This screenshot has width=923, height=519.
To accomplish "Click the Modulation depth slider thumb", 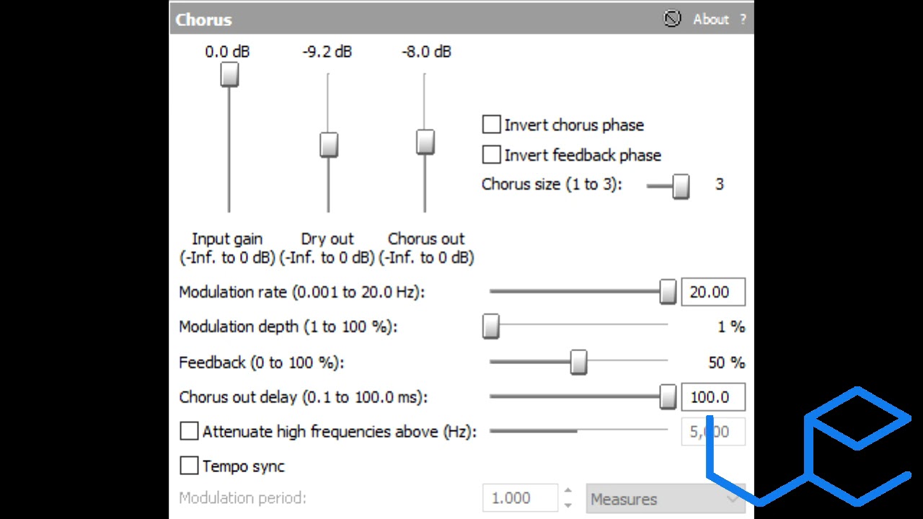I will pos(491,327).
